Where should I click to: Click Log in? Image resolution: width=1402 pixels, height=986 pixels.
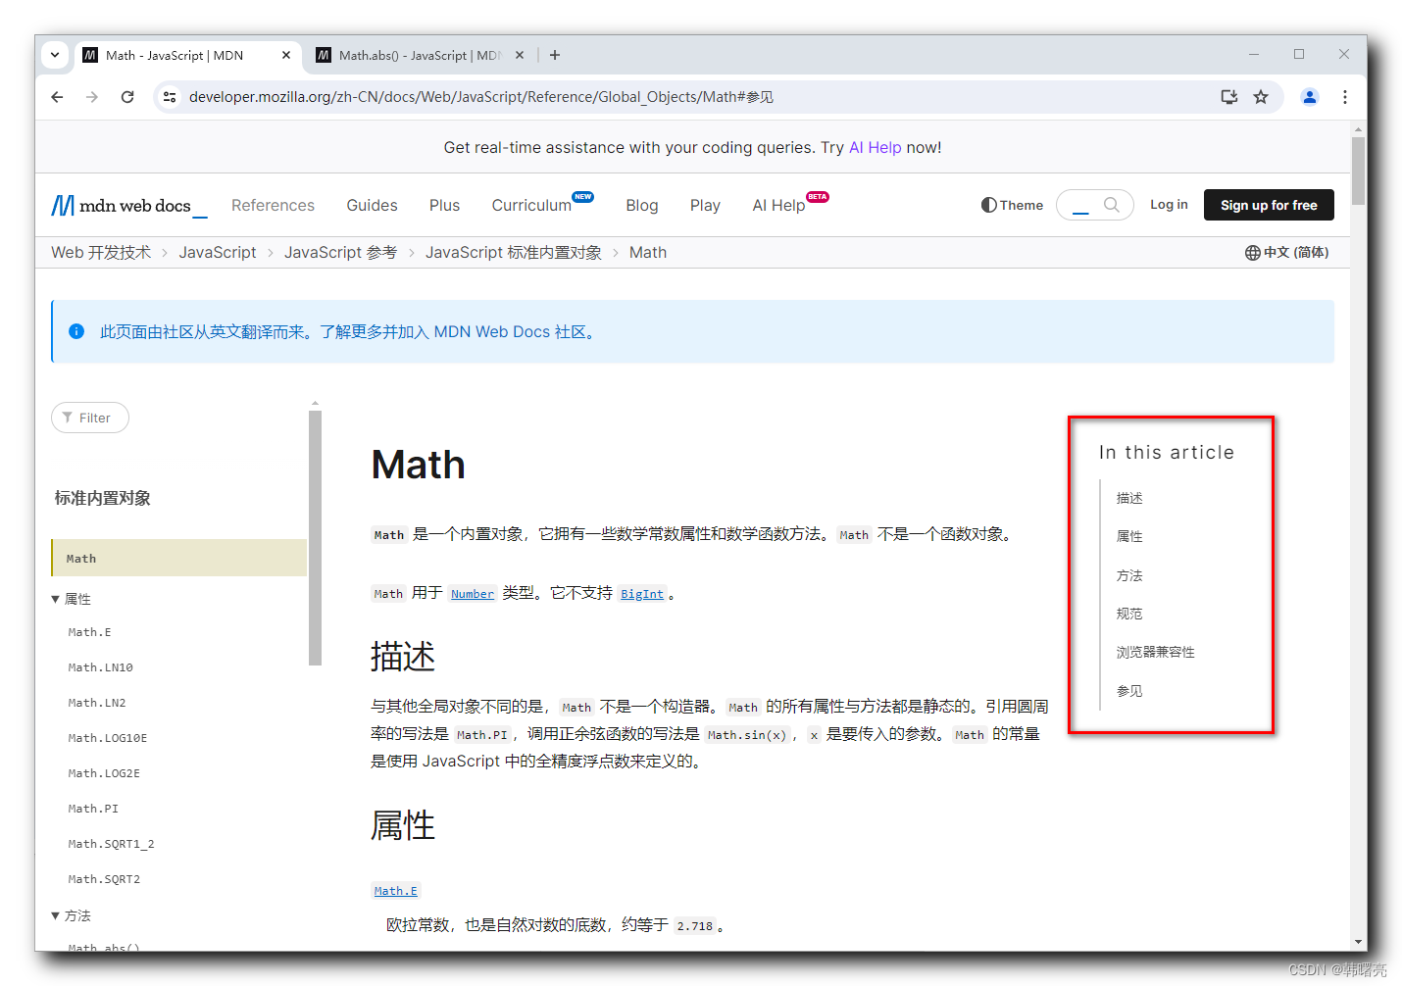click(x=1169, y=205)
